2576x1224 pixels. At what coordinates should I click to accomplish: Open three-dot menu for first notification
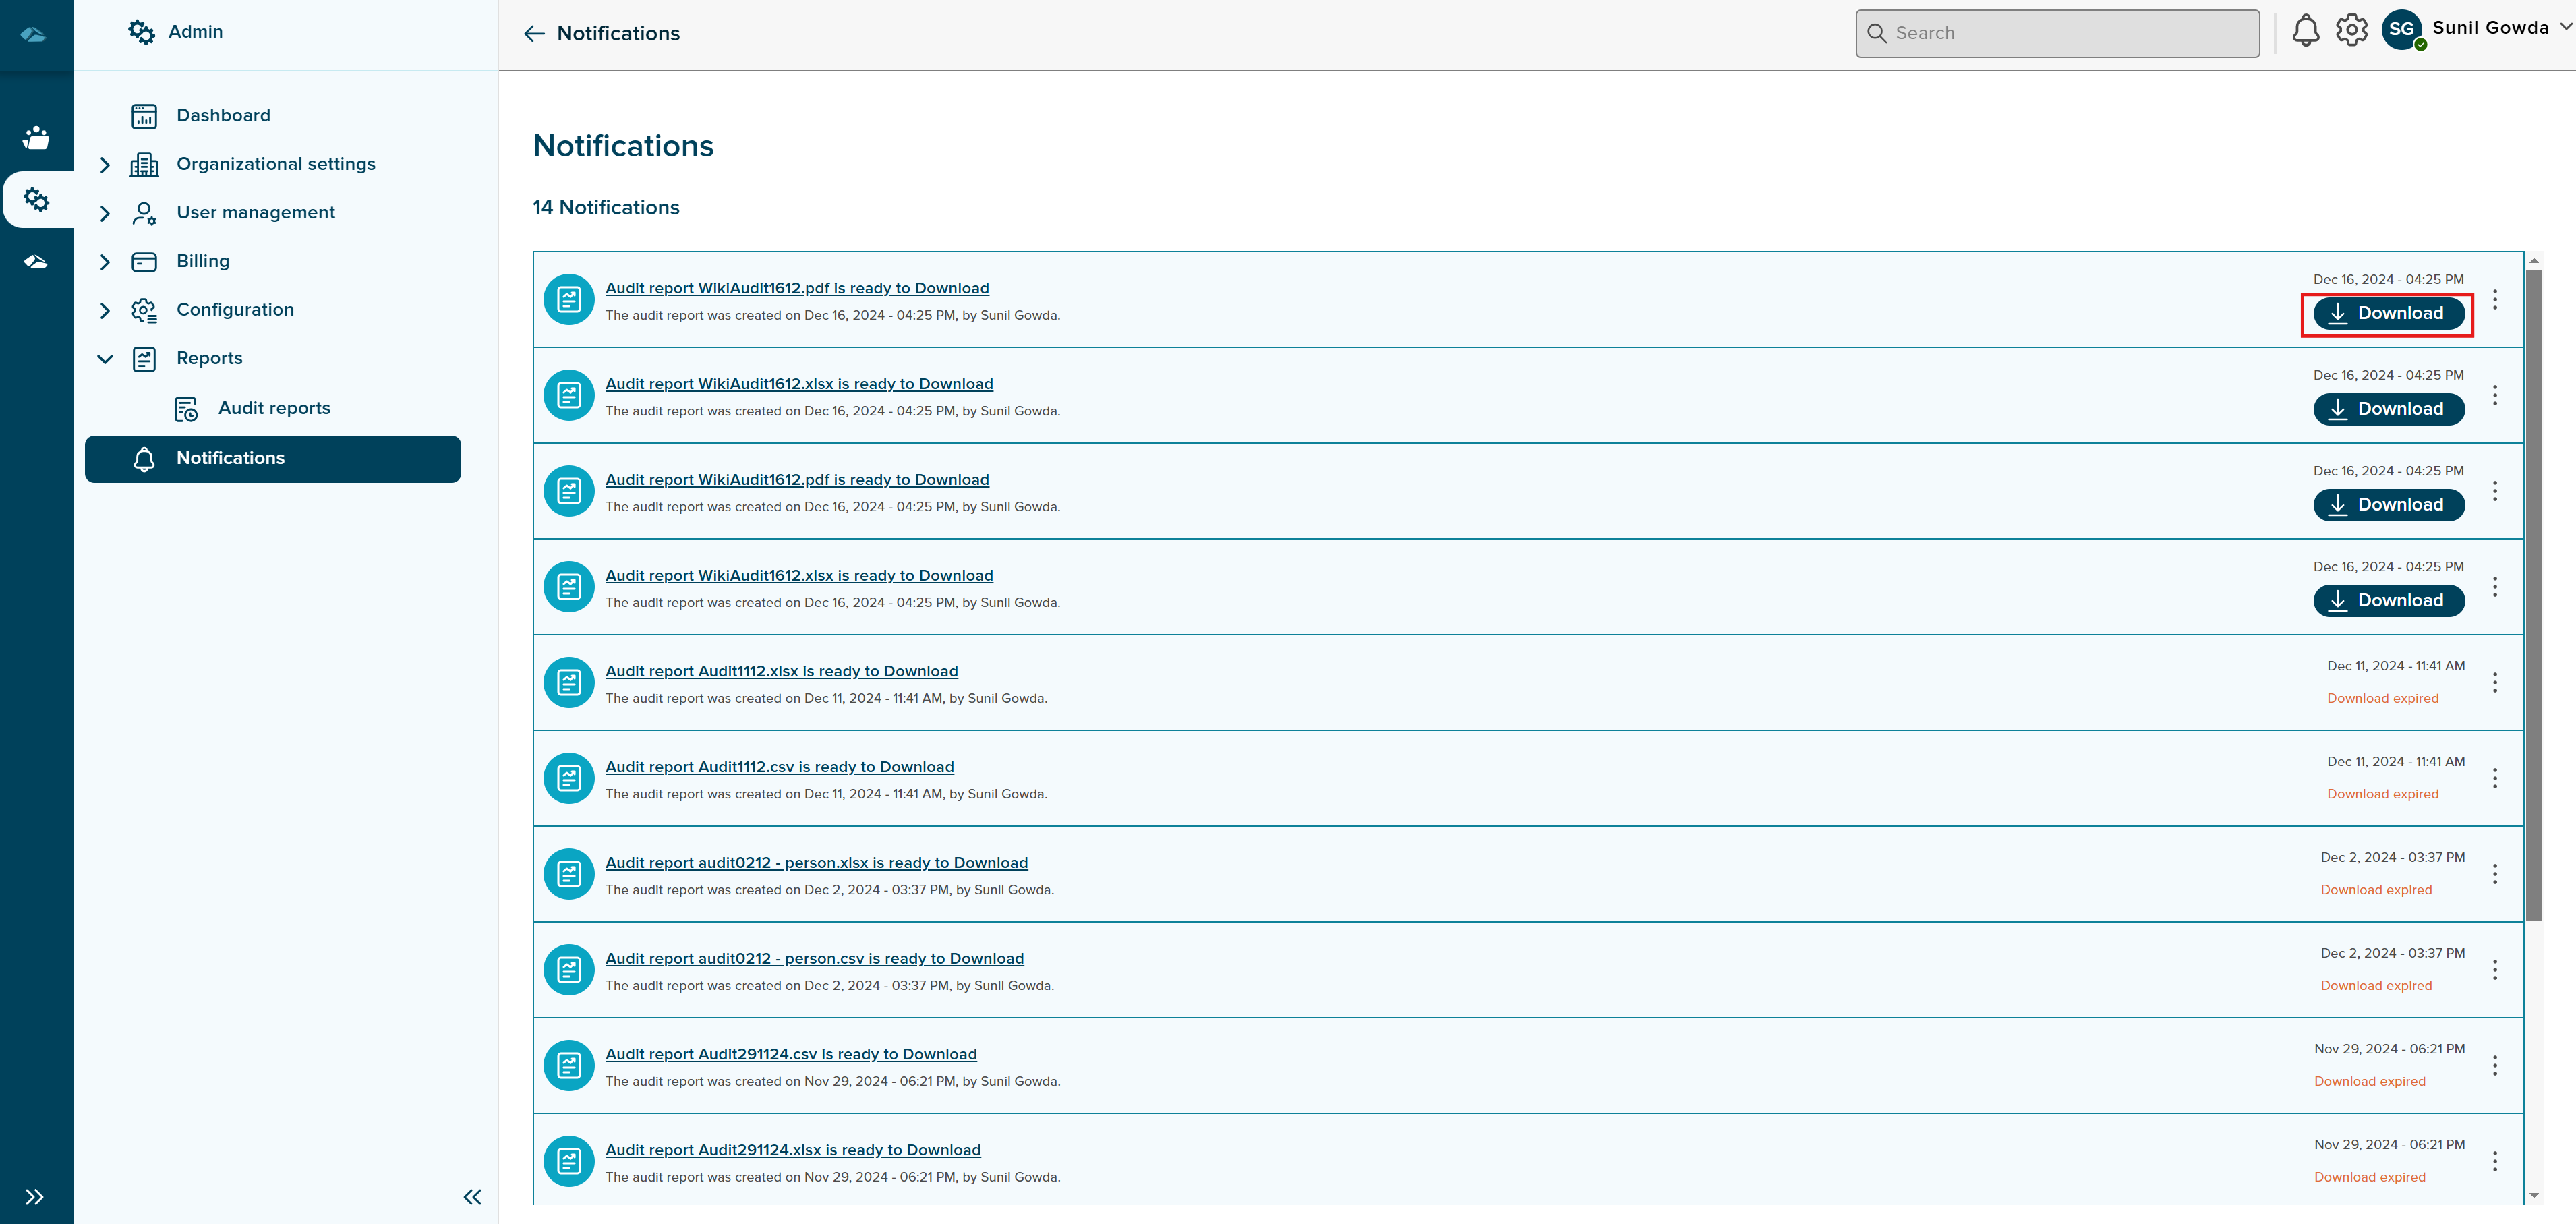[2494, 300]
